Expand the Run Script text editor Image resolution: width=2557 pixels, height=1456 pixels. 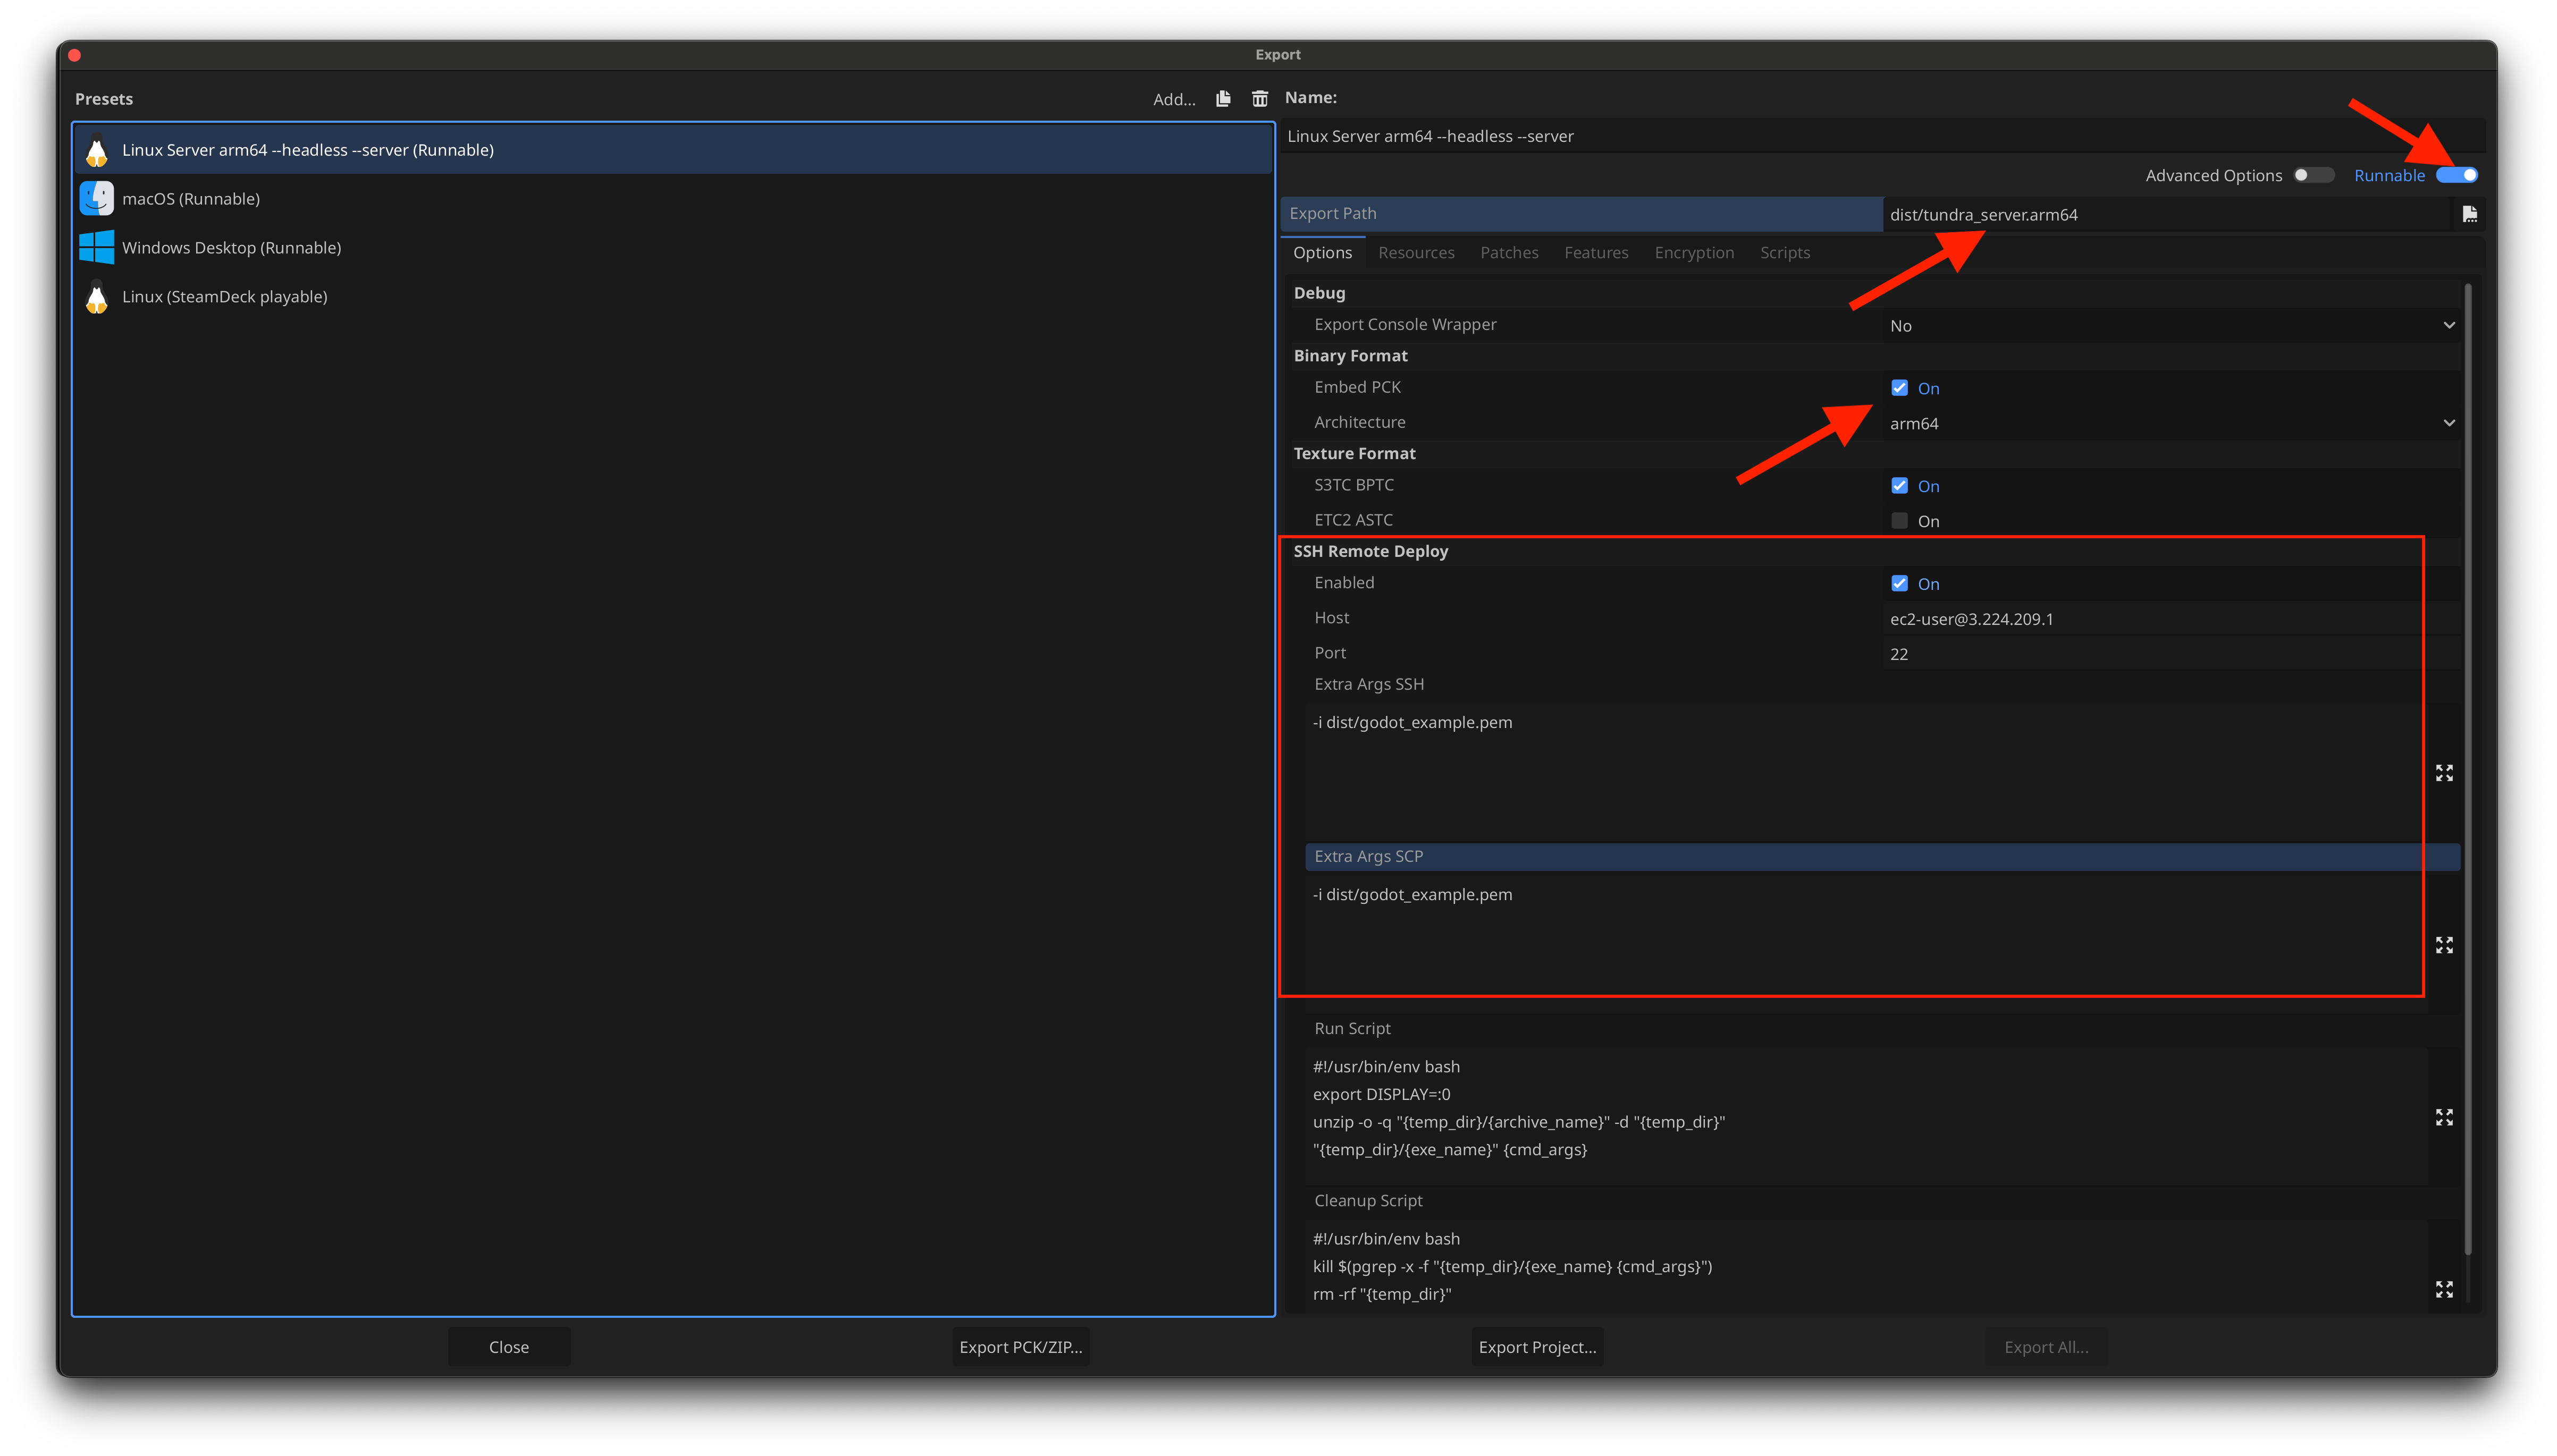click(2444, 1117)
